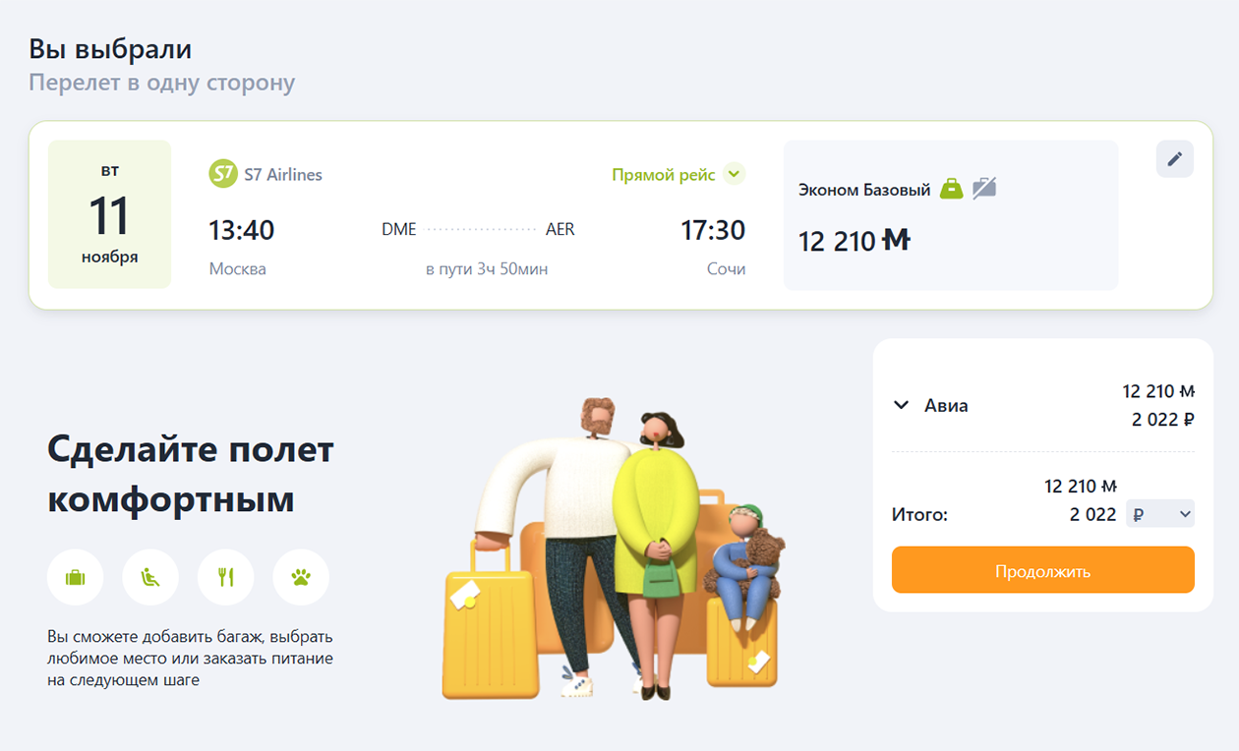Click the Итого total amount 2 022
1239x751 pixels.
tap(1093, 514)
